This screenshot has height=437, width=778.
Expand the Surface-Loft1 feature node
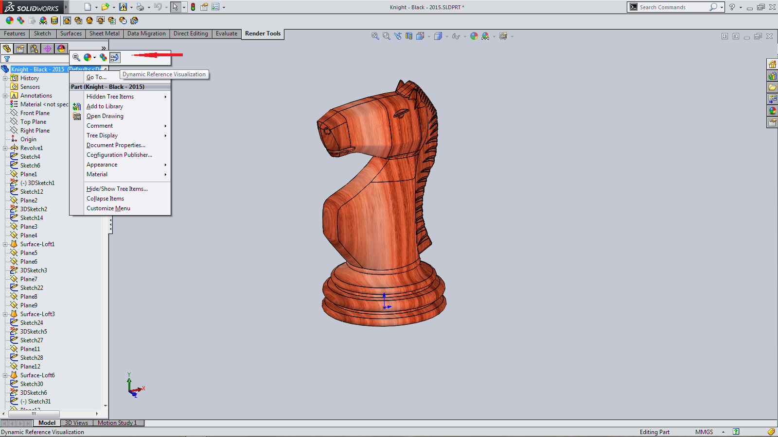(5, 244)
